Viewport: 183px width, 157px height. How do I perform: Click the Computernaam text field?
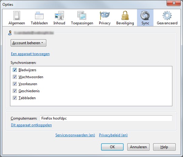106,118
